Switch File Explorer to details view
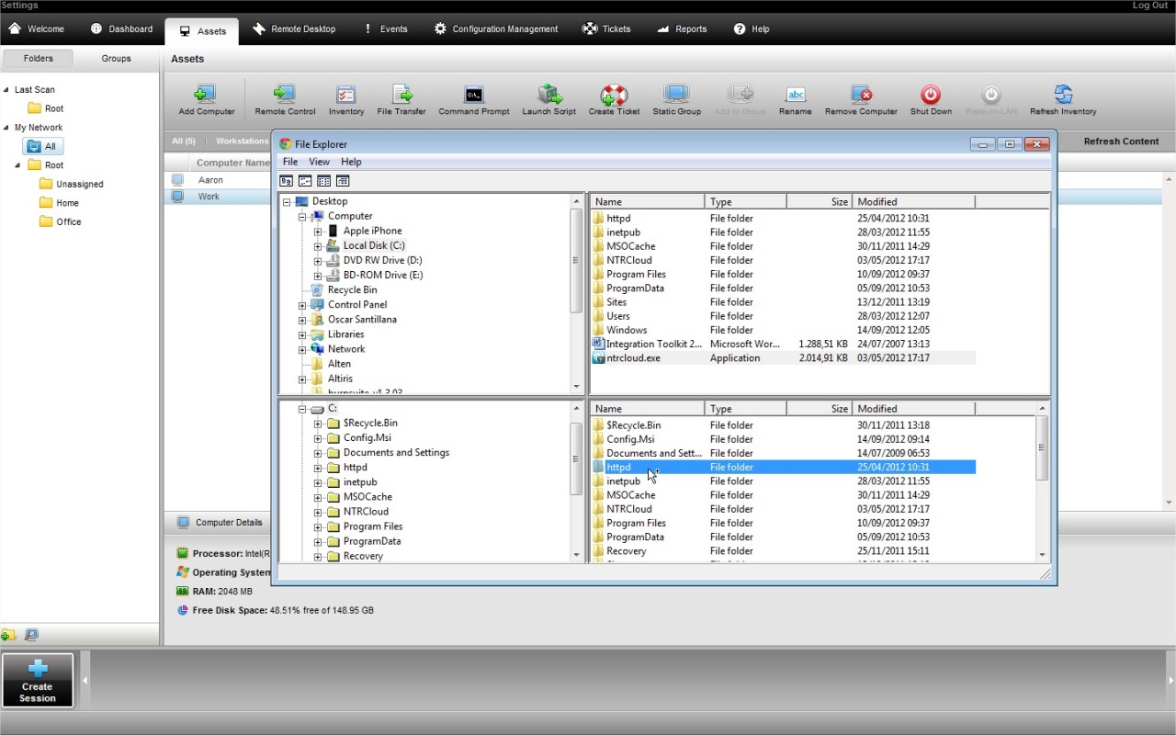1176x735 pixels. coord(343,181)
